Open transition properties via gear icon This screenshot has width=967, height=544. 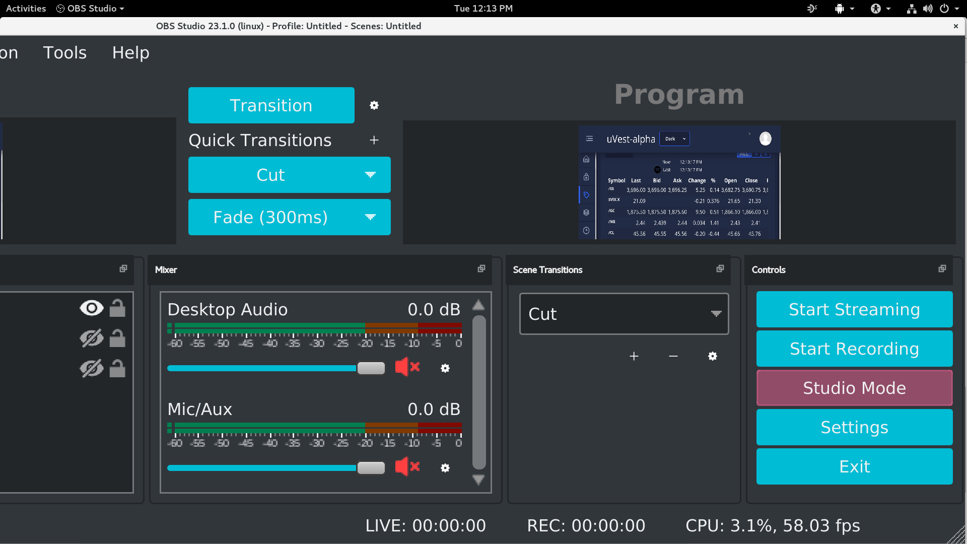pos(374,105)
